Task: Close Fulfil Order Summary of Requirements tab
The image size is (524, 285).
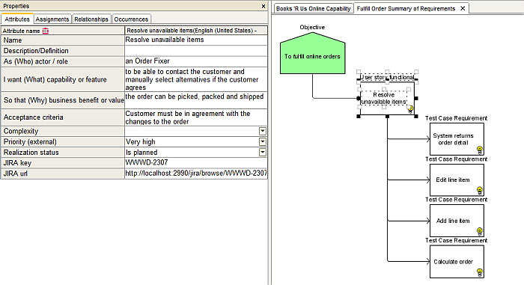Action: tap(463, 8)
